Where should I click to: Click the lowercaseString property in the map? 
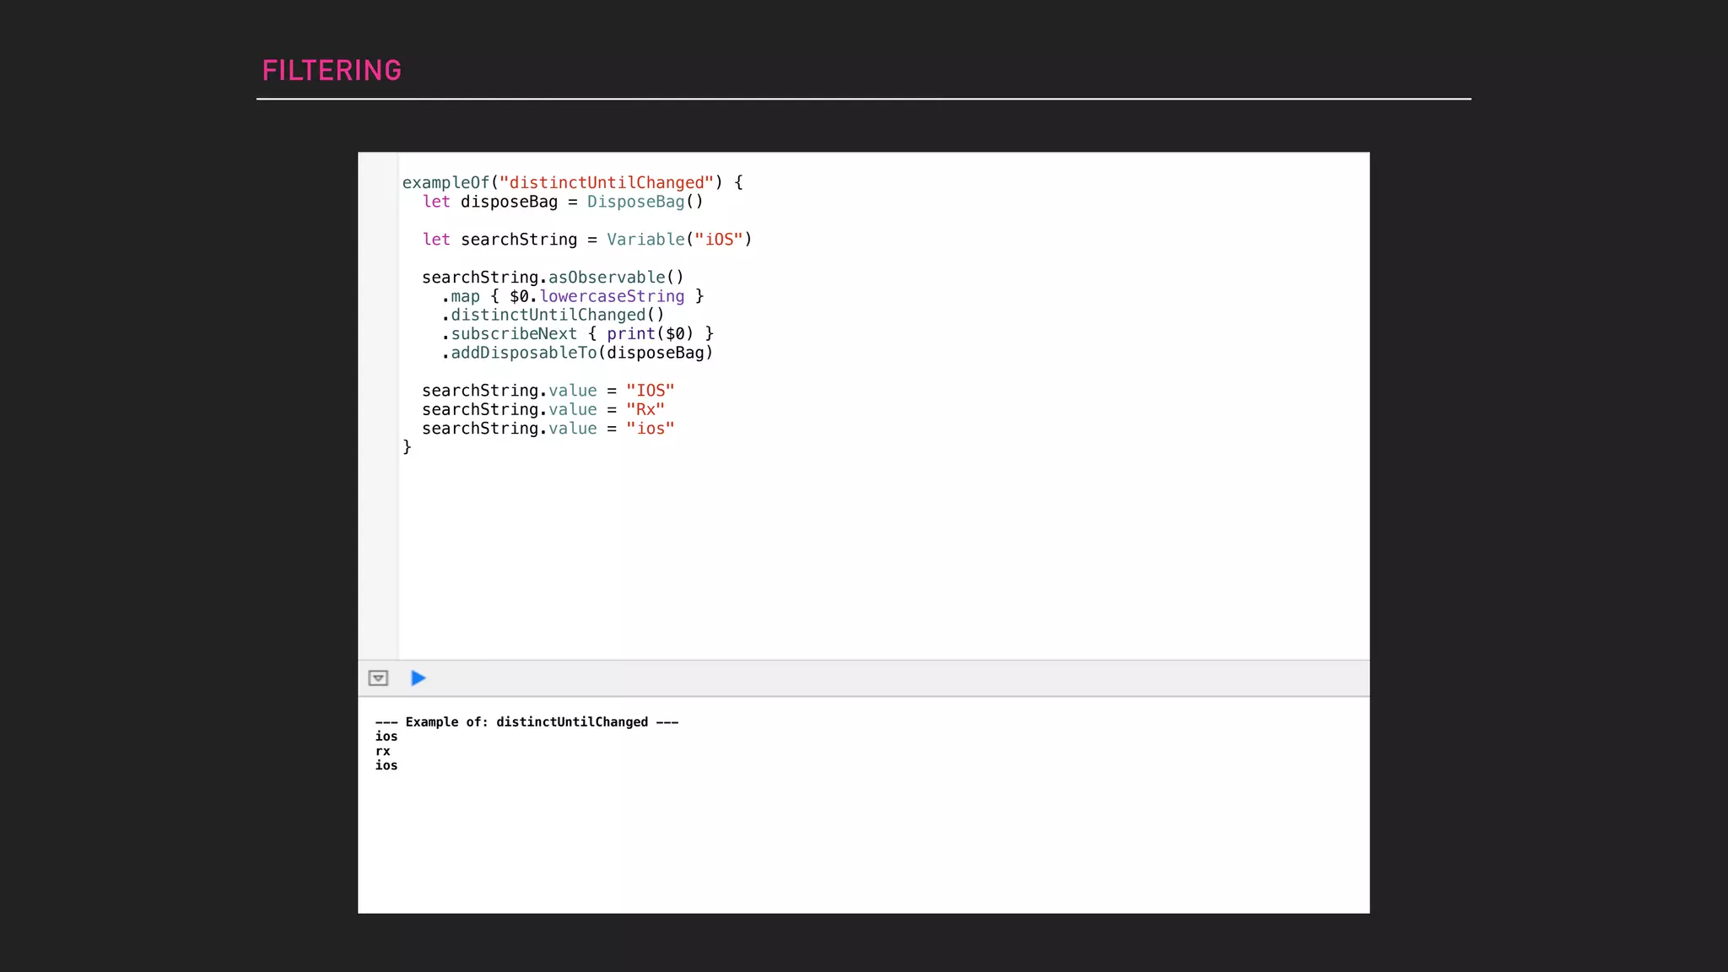click(x=612, y=296)
